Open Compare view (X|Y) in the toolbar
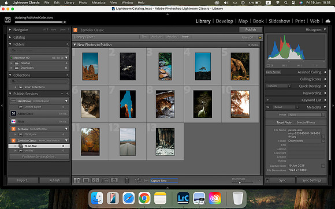Viewport: 335px width, 209px height. coord(95,181)
